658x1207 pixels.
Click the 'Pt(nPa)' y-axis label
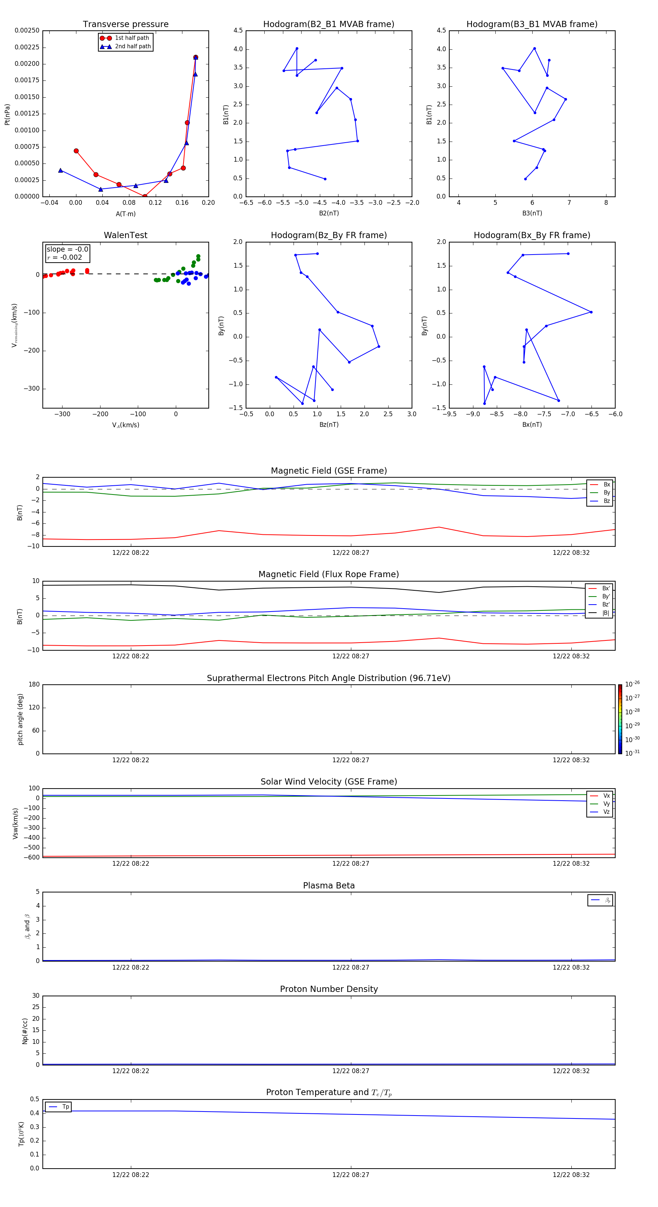pos(7,114)
